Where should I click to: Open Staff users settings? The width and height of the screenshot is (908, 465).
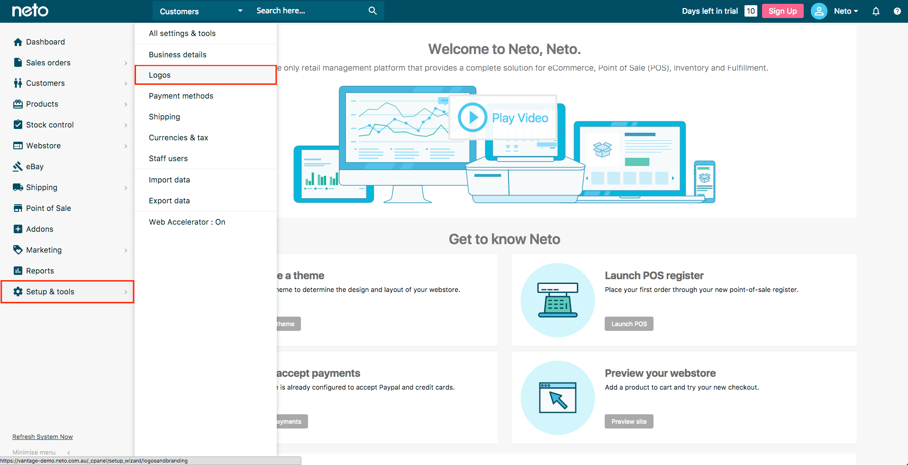tap(206, 158)
